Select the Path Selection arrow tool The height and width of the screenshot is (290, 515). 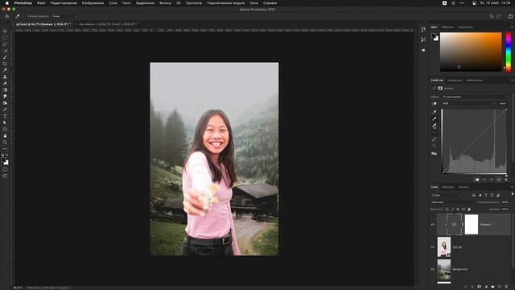pyautogui.click(x=5, y=122)
